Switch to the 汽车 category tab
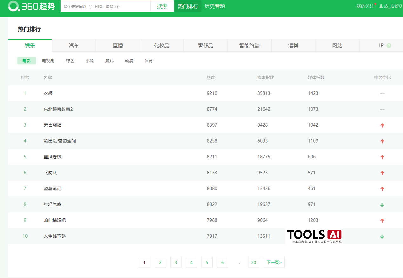The width and height of the screenshot is (403, 278). click(x=74, y=46)
